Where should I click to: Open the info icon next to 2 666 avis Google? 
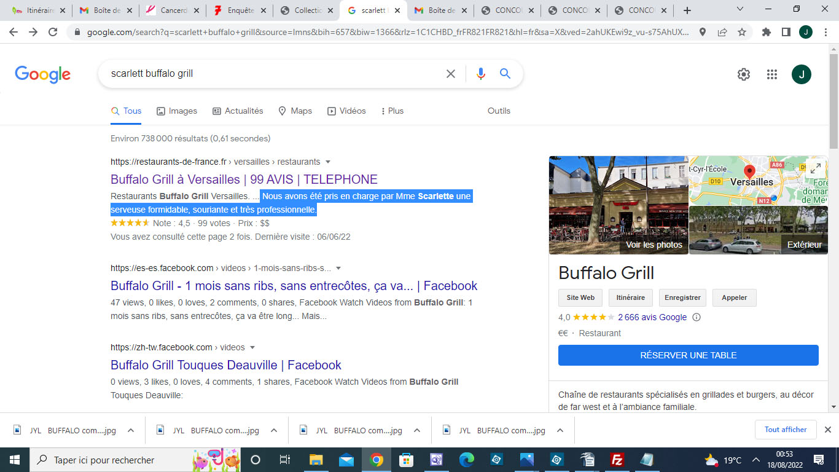pos(697,318)
